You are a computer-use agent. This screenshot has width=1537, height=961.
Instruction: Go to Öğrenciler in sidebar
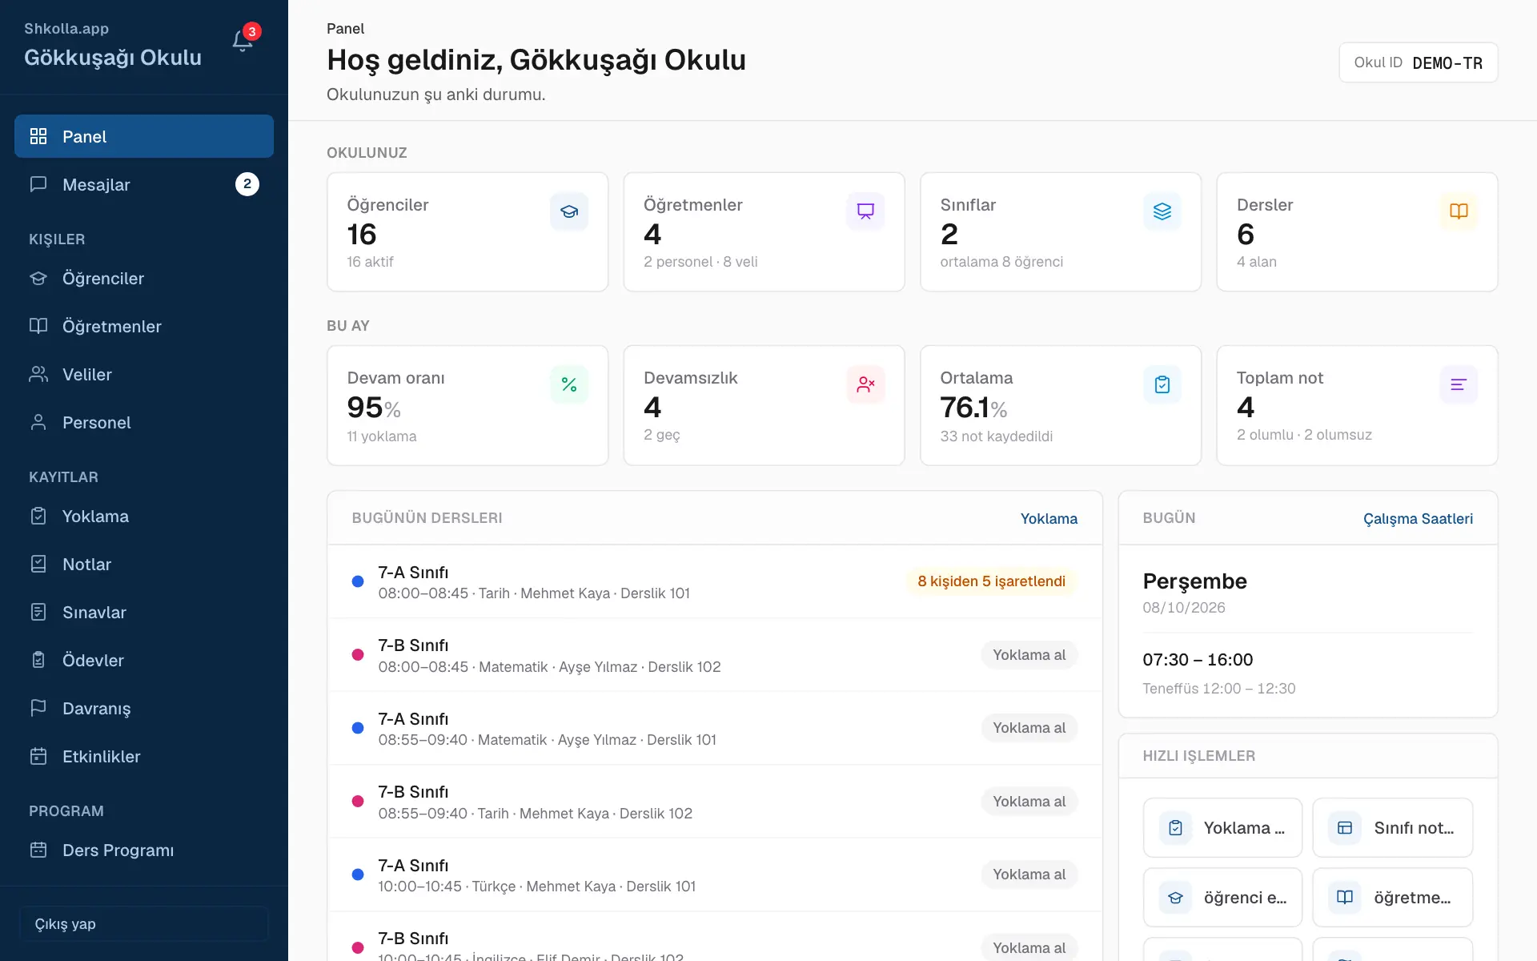pos(144,278)
